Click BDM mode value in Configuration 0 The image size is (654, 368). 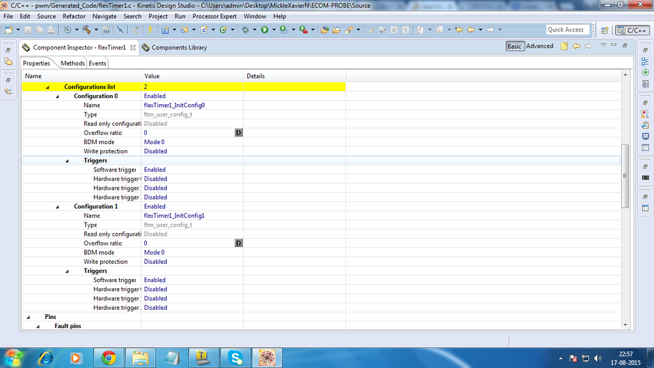154,142
